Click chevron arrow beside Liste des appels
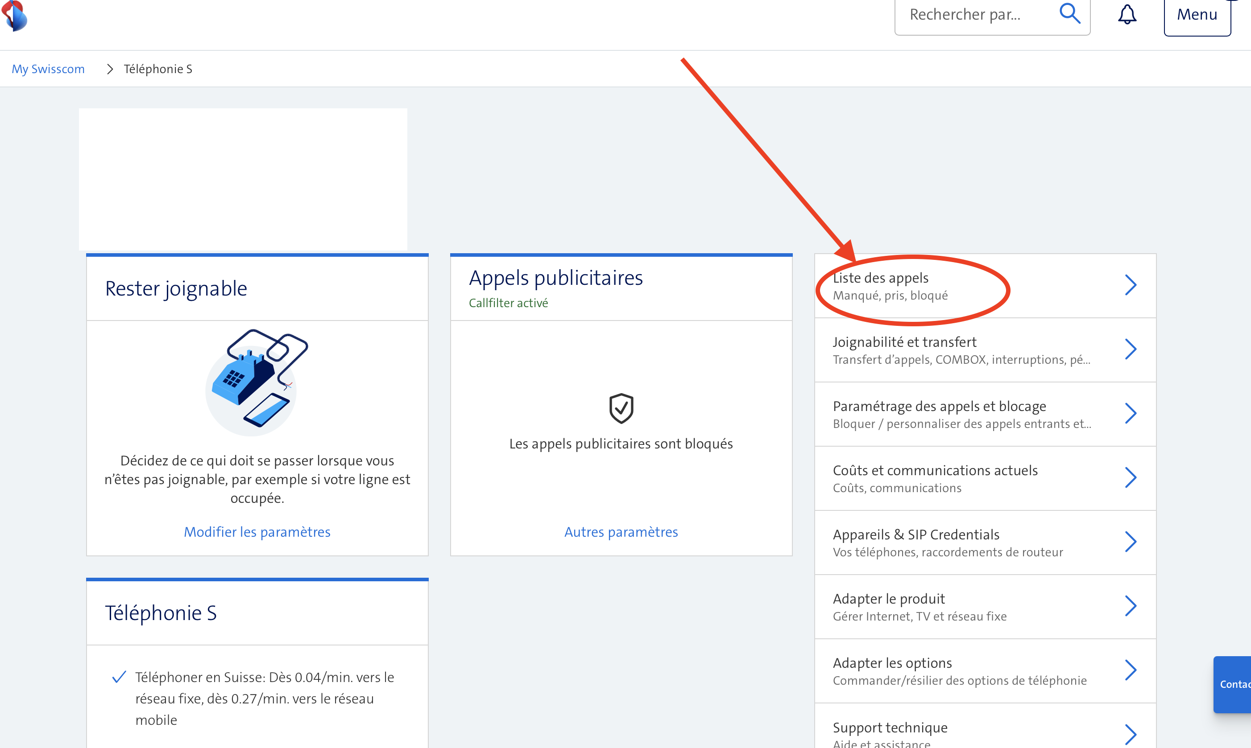Image resolution: width=1251 pixels, height=748 pixels. tap(1130, 285)
